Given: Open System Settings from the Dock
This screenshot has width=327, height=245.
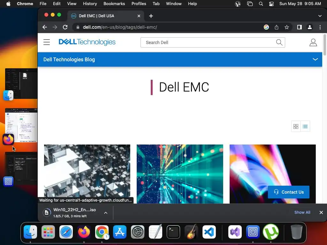Looking at the screenshot, I should [138, 232].
